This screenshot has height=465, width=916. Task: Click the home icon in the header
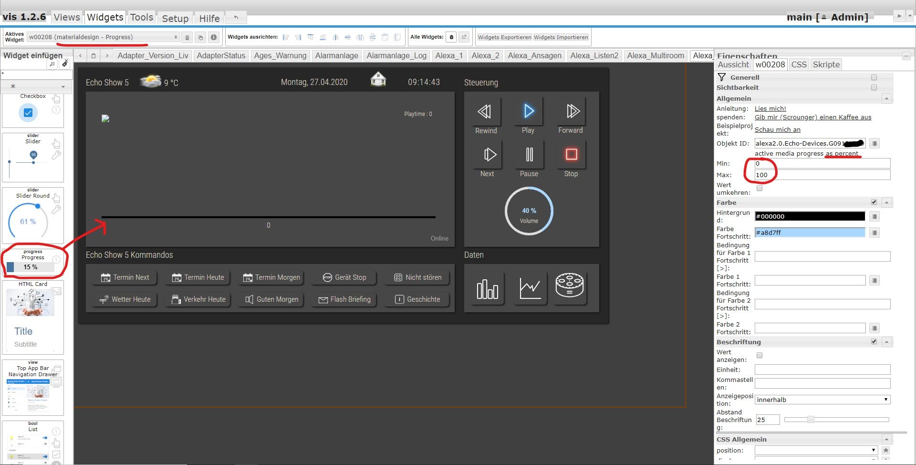coord(378,79)
